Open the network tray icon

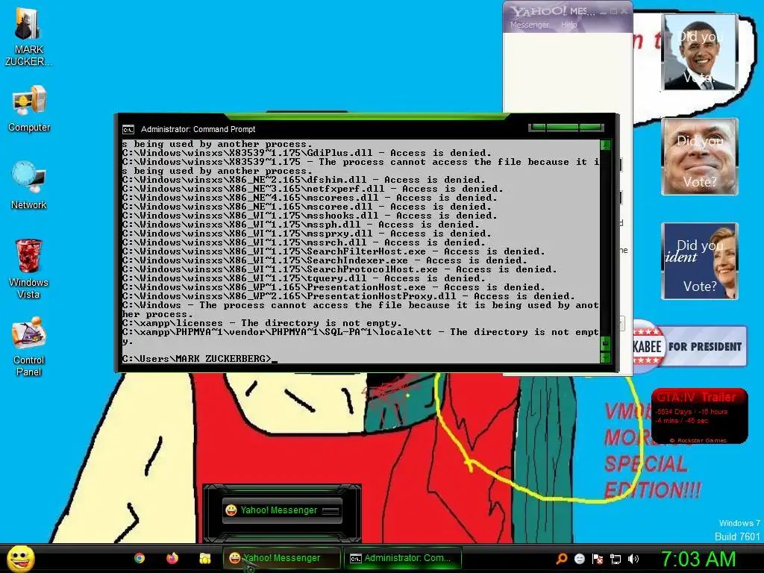tap(616, 558)
